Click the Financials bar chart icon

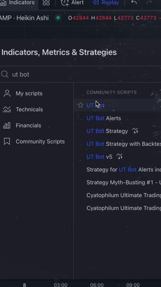pyautogui.click(x=7, y=126)
